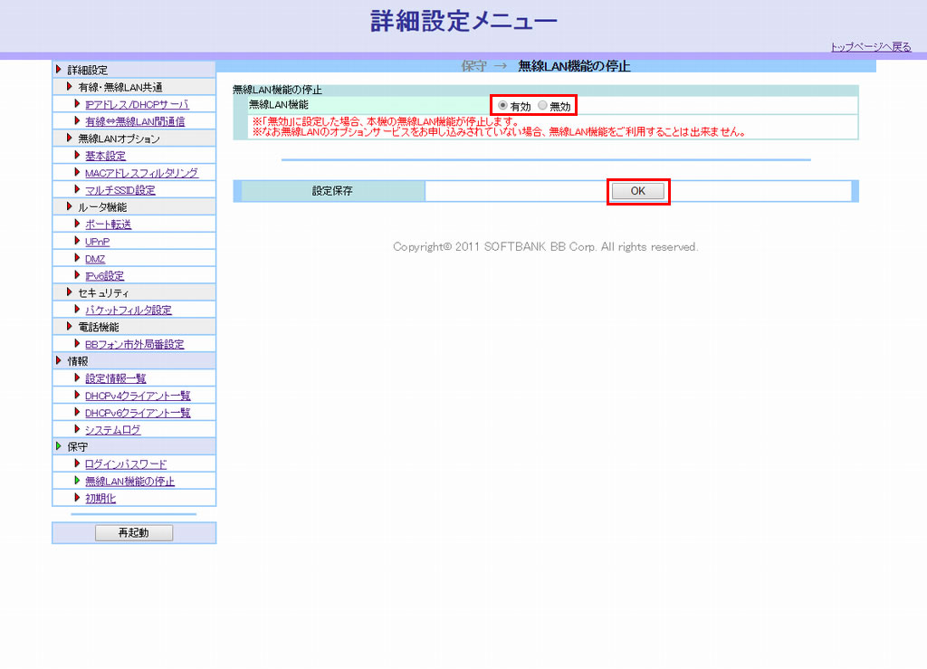Viewport: 927px width, 669px height.
Task: Open IPアドレス/DHCPサーバ settings
Action: 137,105
